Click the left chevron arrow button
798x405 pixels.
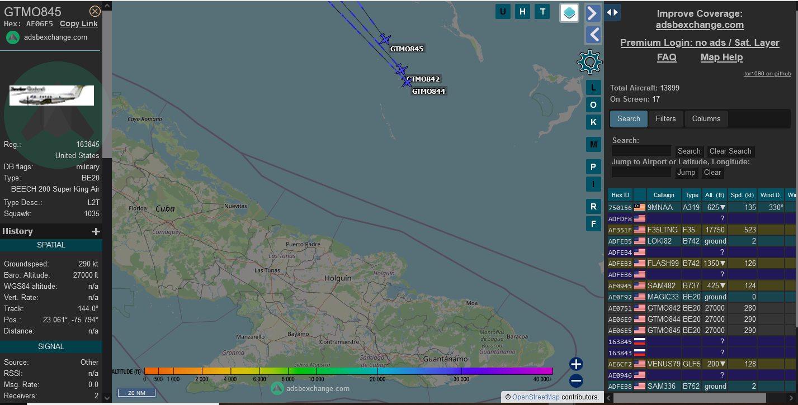point(593,35)
